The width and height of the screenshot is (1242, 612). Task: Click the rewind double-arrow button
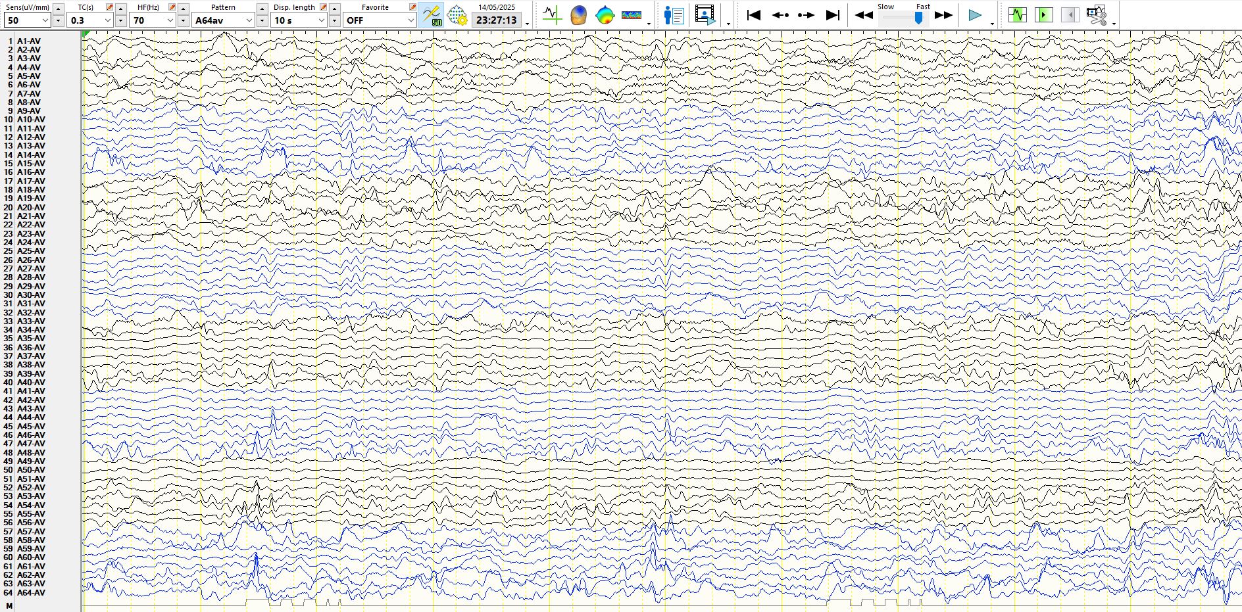point(864,14)
